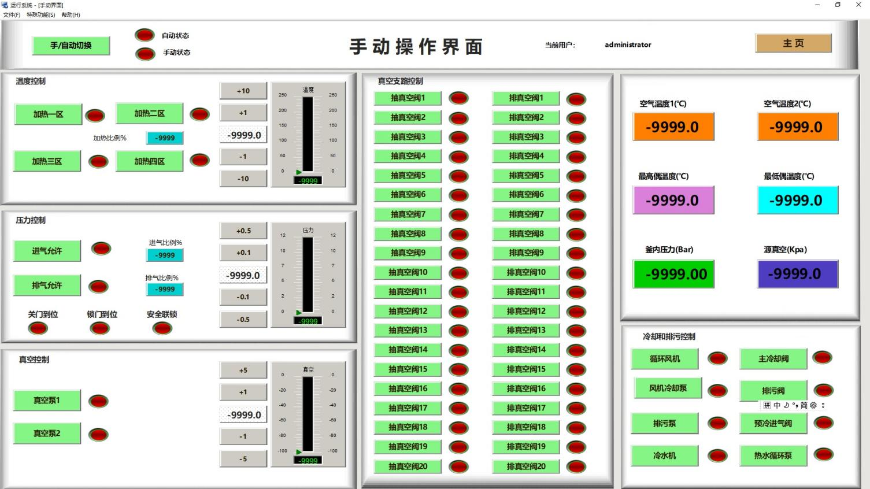This screenshot has height=489, width=870.
Task: Click the red lamp beside 抽真空阀1
Action: click(458, 98)
